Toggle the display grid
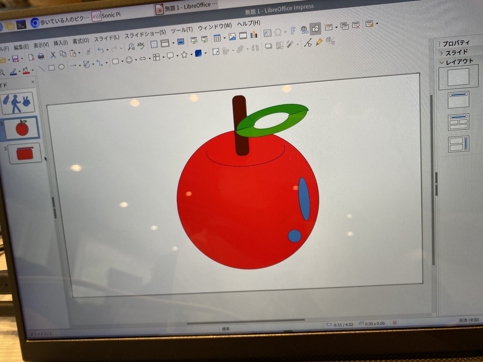The image size is (483, 362). tap(154, 44)
